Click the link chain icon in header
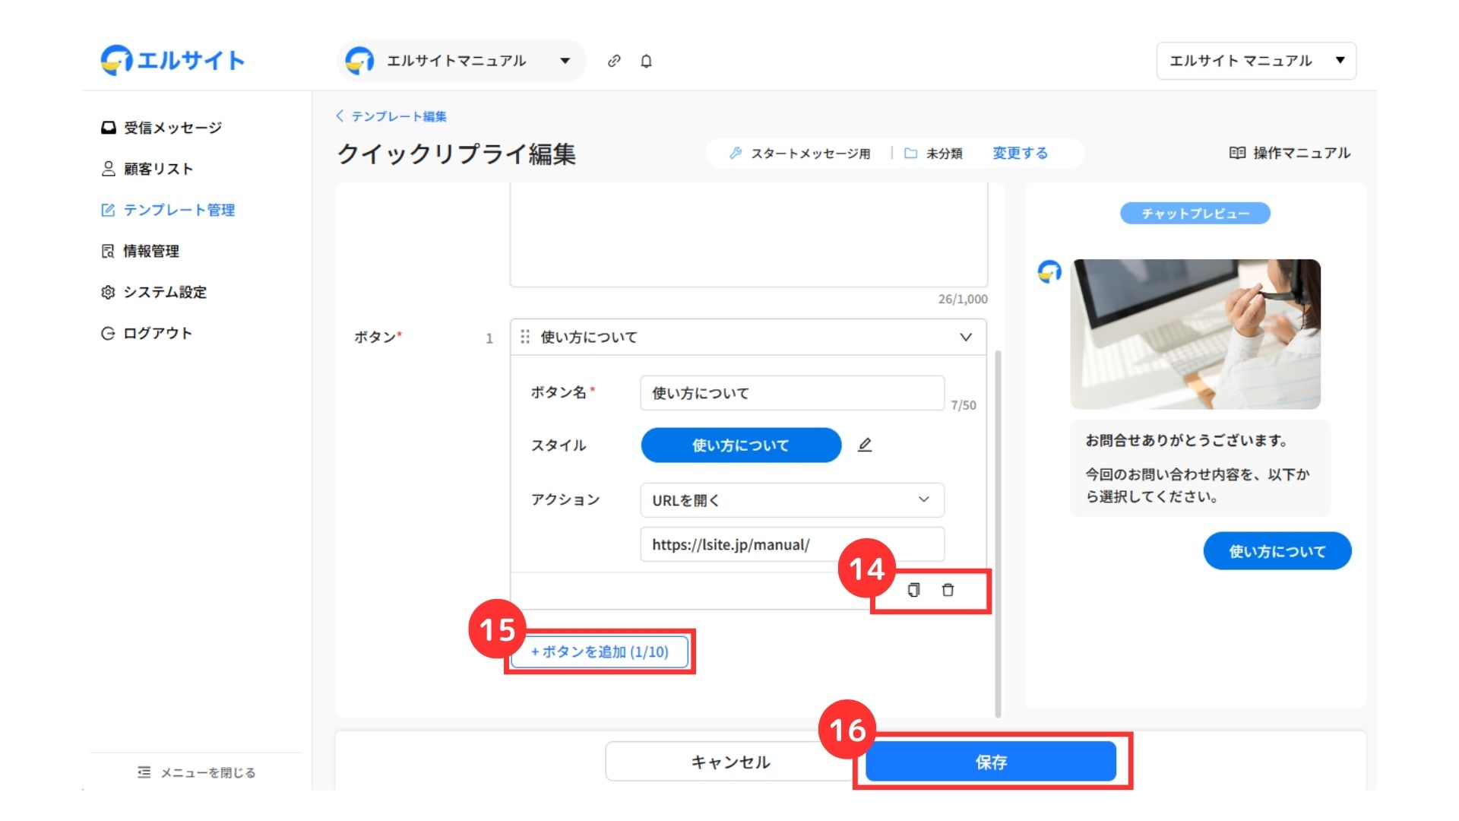 (614, 61)
